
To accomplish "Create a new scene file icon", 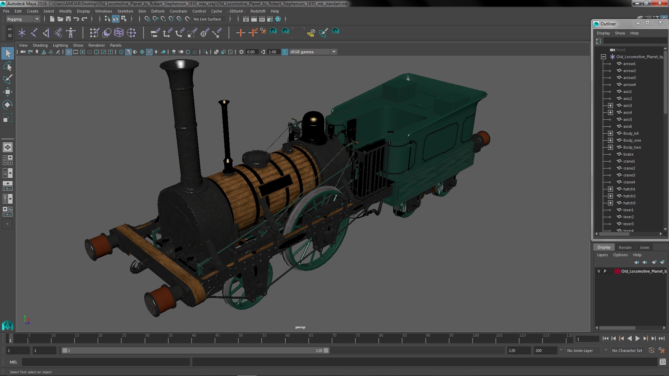I will pos(52,19).
